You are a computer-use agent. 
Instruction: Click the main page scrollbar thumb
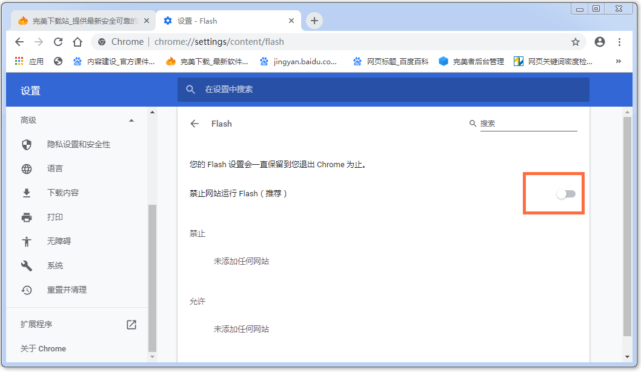point(627,227)
